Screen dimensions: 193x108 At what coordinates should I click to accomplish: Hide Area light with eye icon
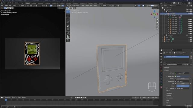tap(189, 37)
